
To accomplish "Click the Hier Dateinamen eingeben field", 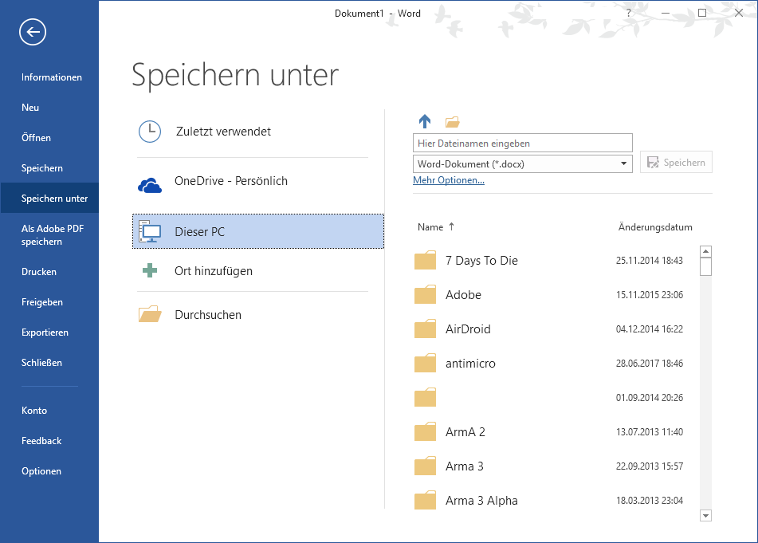I will 523,143.
